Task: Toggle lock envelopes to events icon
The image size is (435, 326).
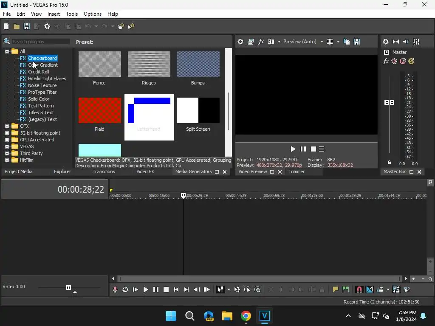Action: pyautogui.click(x=396, y=289)
